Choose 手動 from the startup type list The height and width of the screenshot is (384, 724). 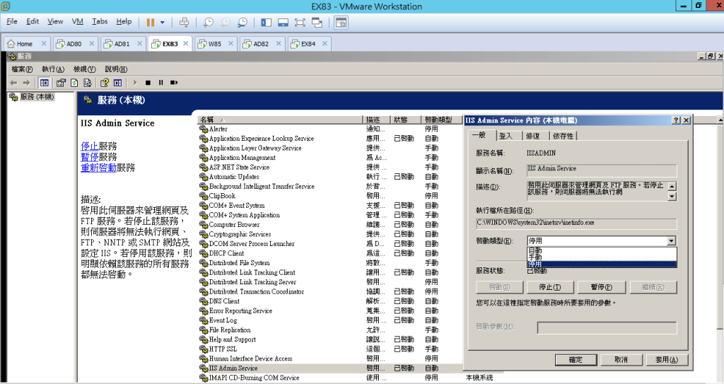pyautogui.click(x=535, y=257)
